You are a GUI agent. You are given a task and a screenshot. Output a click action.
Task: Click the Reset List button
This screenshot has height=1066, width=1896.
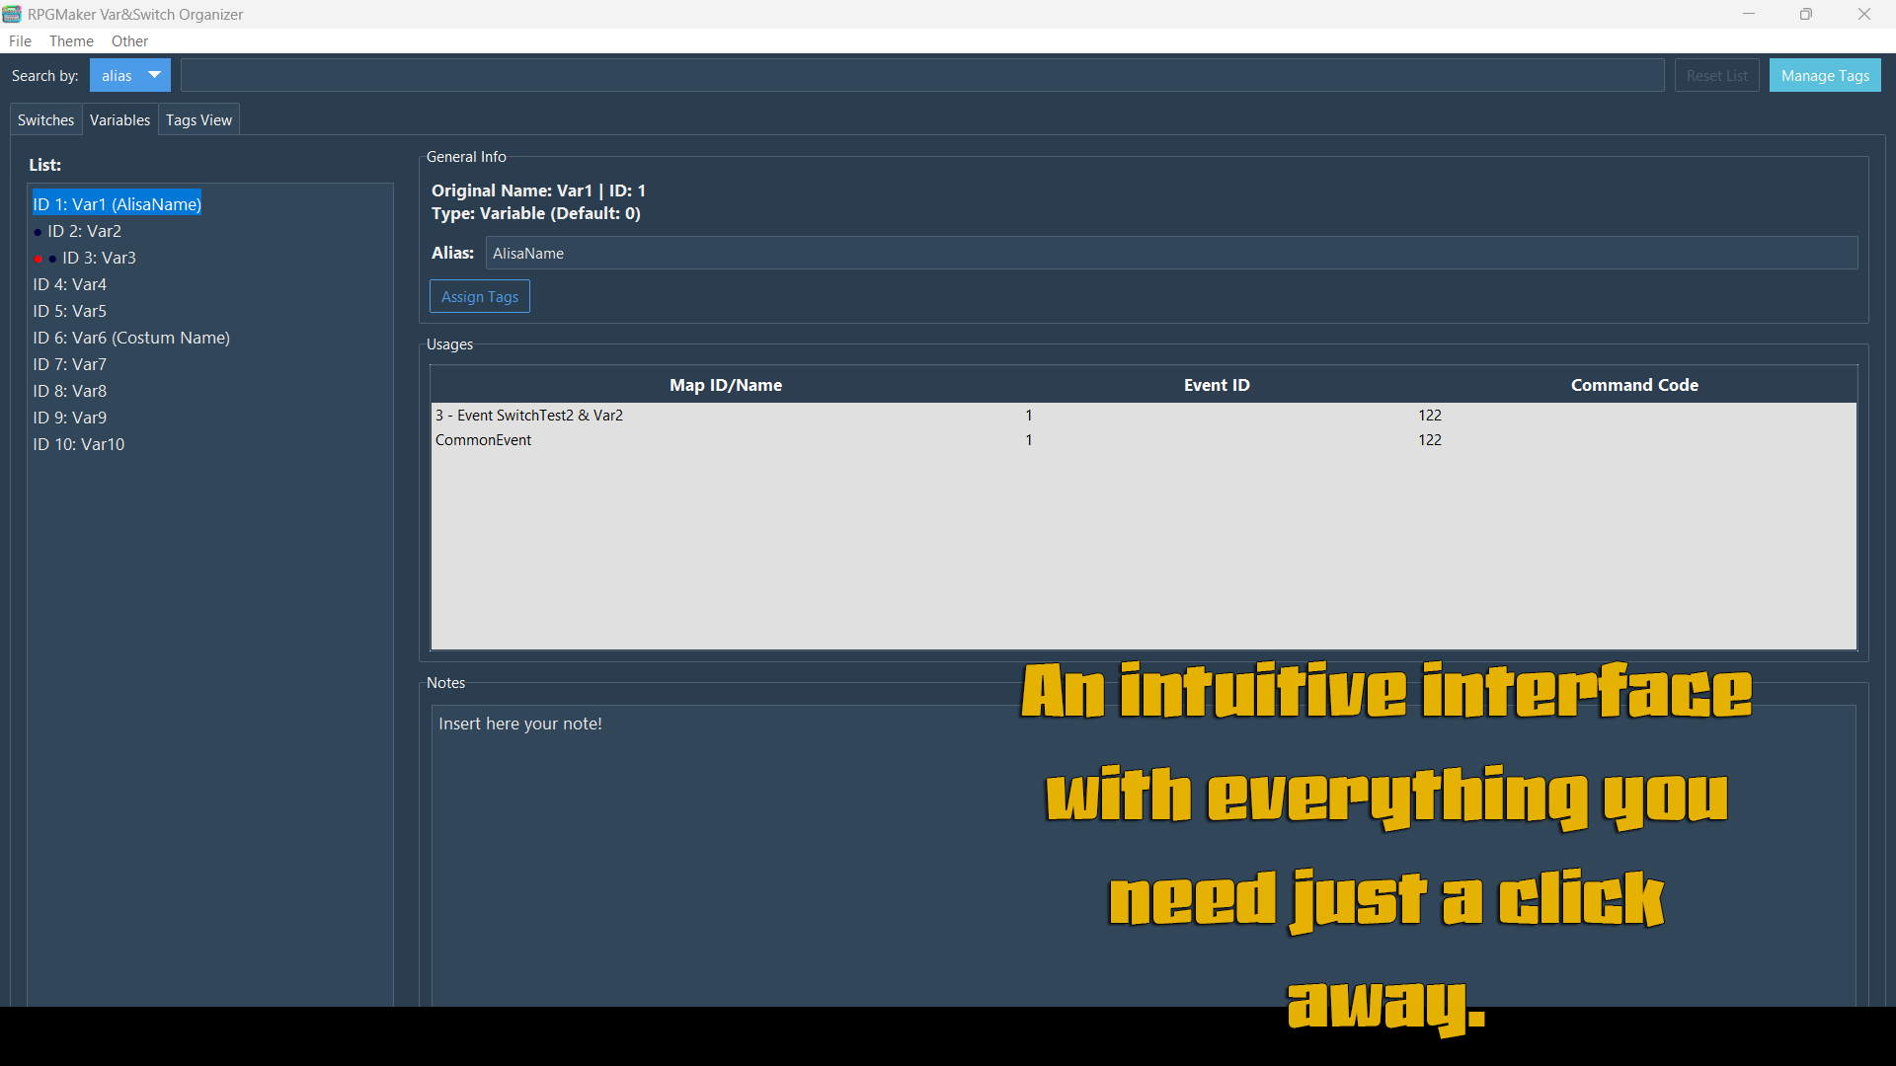point(1716,76)
